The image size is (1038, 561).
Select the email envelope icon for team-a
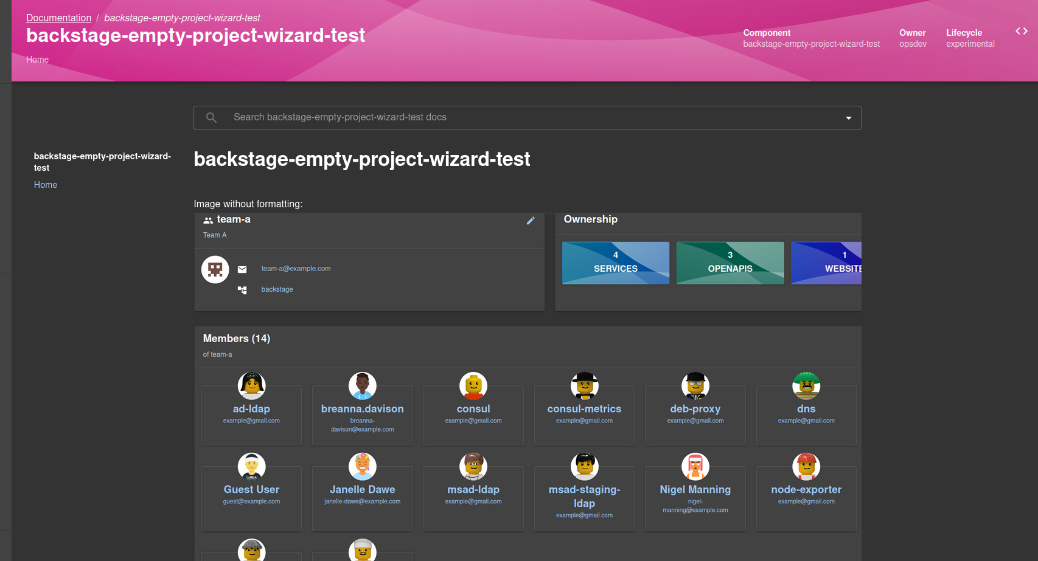242,269
